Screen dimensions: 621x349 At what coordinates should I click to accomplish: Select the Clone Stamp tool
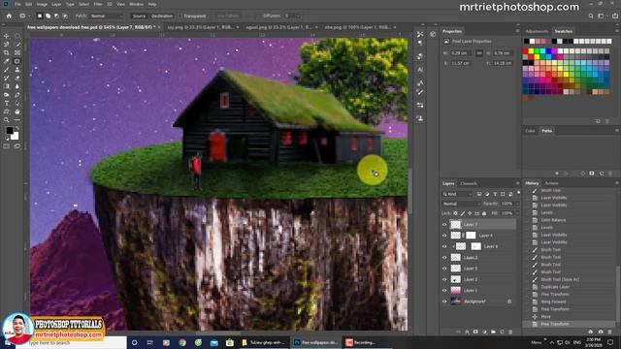17,70
